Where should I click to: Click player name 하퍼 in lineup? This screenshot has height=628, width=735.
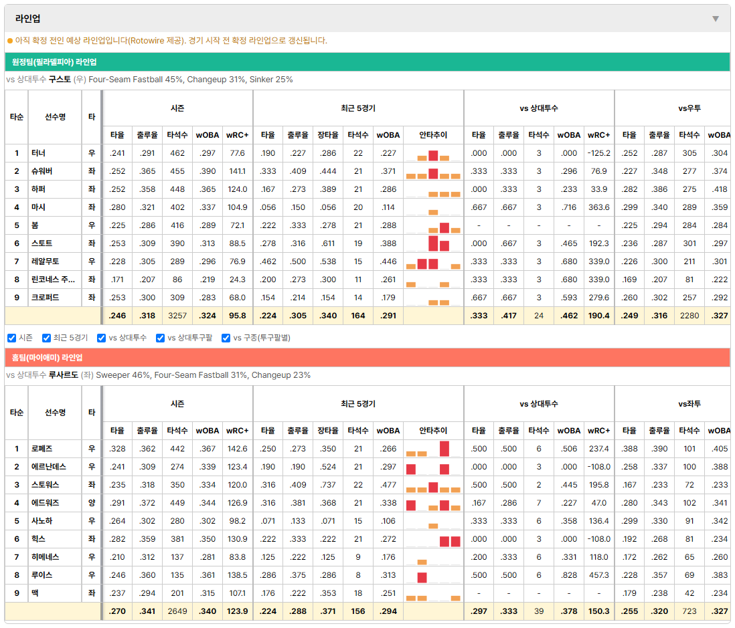pos(38,189)
